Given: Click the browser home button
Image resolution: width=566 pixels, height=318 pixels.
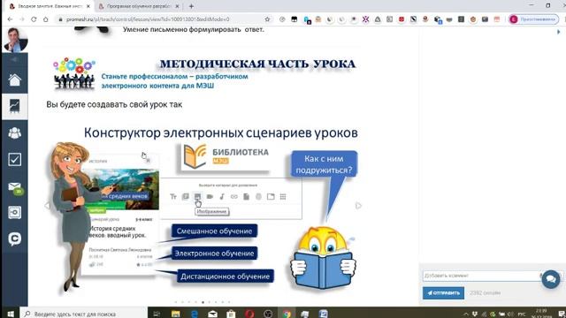Looking at the screenshot, I should click(45, 19).
